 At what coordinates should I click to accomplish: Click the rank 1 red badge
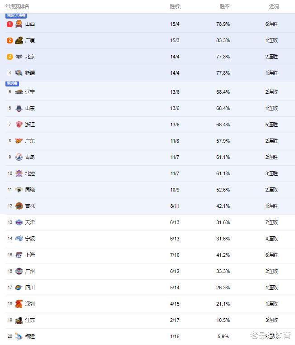point(10,24)
